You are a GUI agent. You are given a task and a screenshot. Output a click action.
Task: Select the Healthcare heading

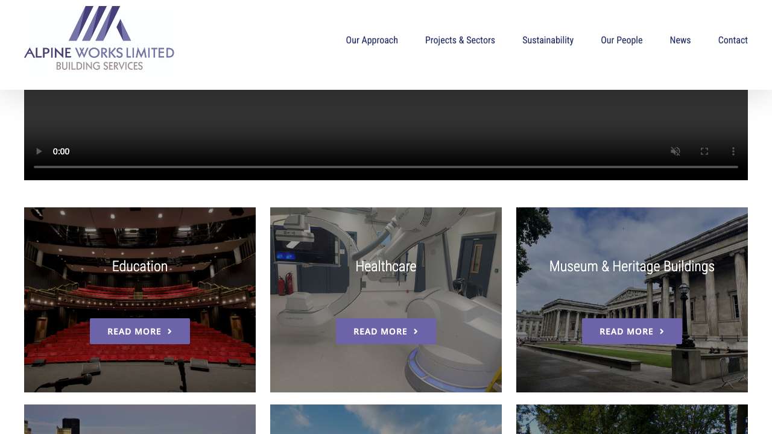[x=386, y=266]
